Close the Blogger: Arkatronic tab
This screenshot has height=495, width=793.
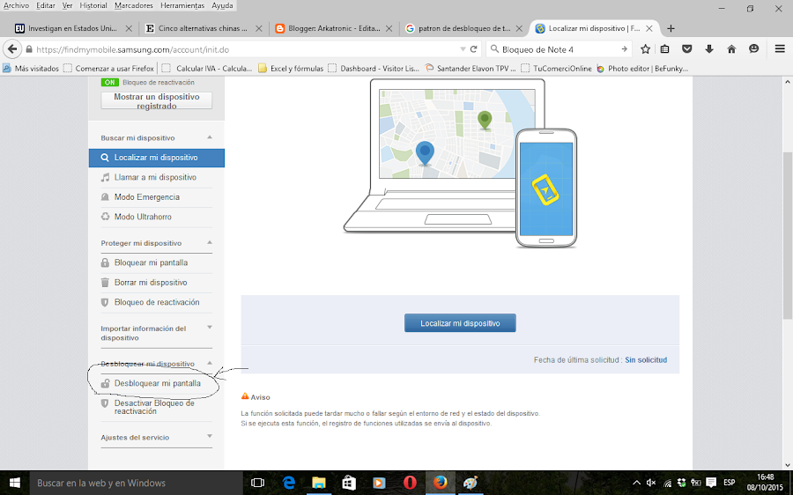pyautogui.click(x=389, y=29)
